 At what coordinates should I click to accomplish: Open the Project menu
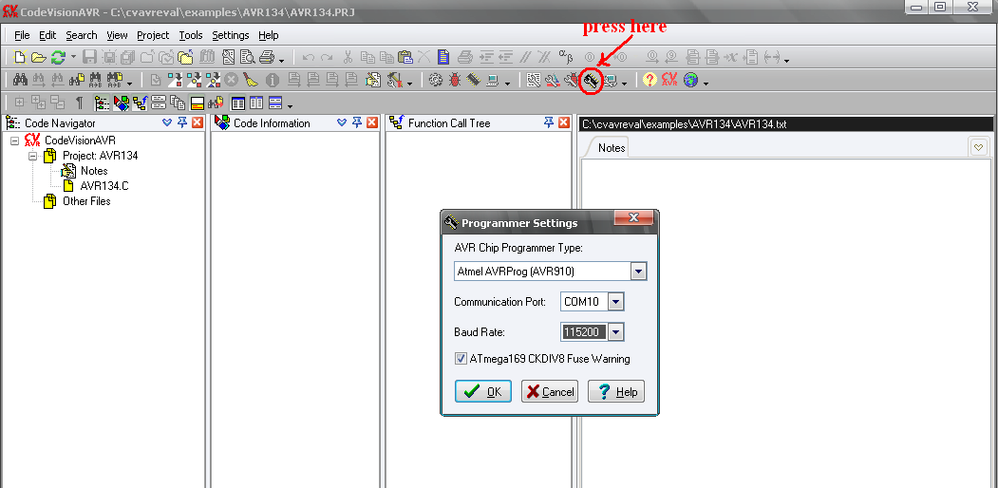(153, 35)
